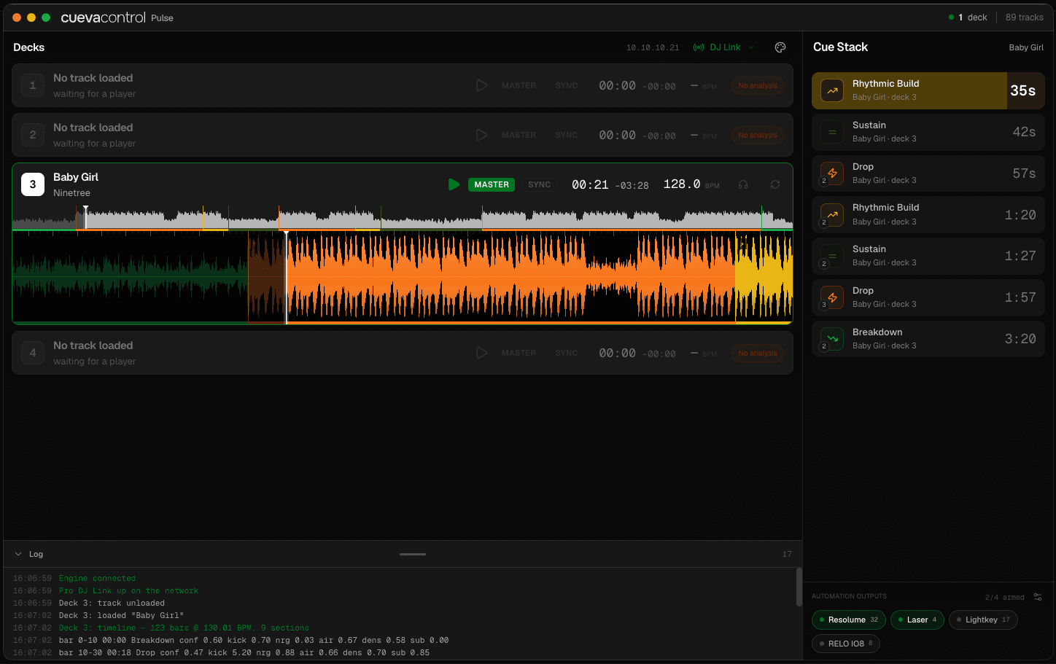Click deck 4 No analysis badge
Image resolution: width=1056 pixels, height=664 pixels.
[x=758, y=353]
